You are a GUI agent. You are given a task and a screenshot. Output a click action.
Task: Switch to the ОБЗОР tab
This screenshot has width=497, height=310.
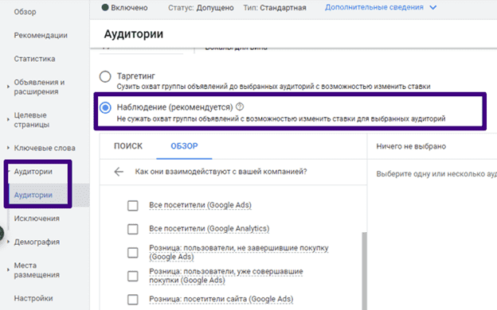(x=184, y=146)
